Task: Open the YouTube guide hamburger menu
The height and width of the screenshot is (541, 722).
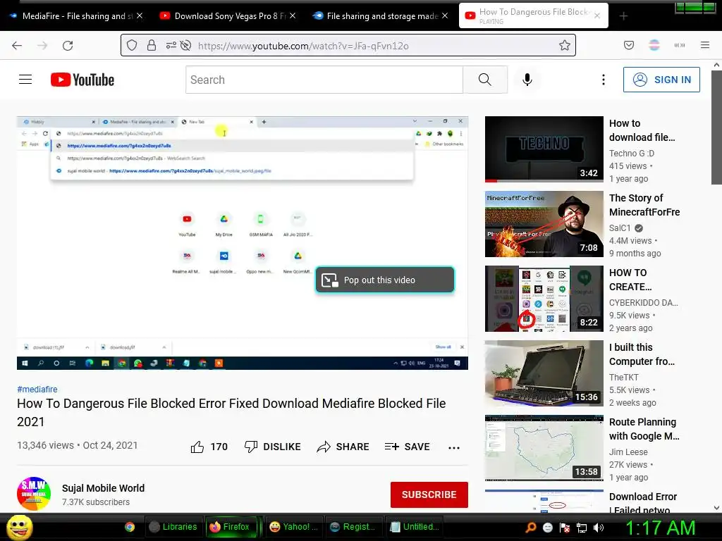Action: 25,80
